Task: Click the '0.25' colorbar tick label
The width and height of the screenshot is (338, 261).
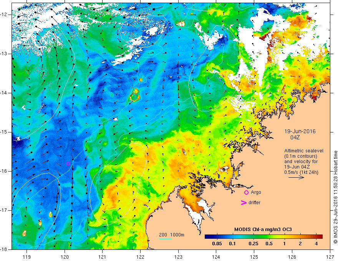Action: coord(253,244)
